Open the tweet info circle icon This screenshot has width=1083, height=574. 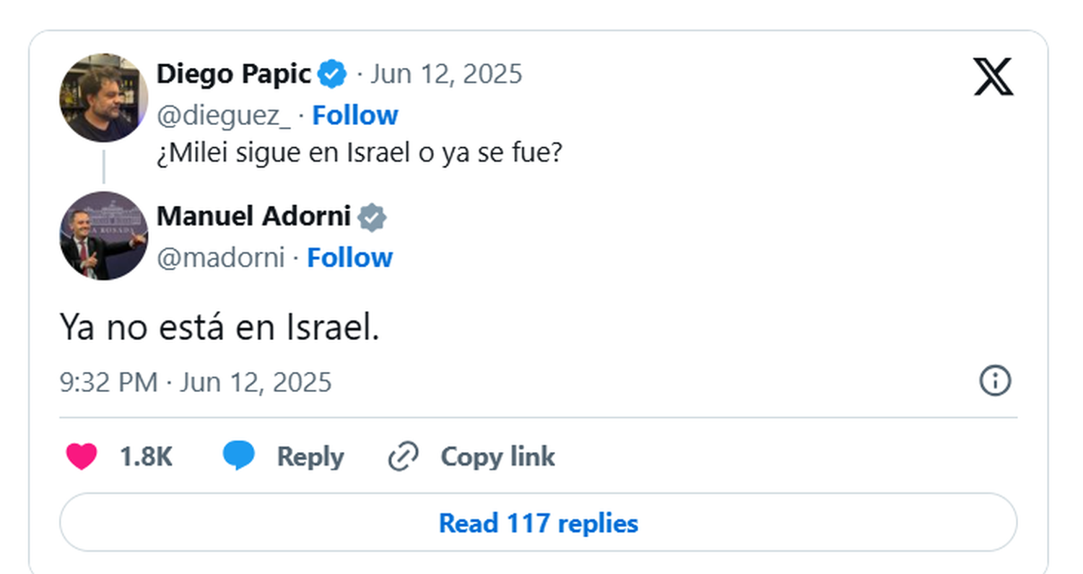[x=995, y=381]
